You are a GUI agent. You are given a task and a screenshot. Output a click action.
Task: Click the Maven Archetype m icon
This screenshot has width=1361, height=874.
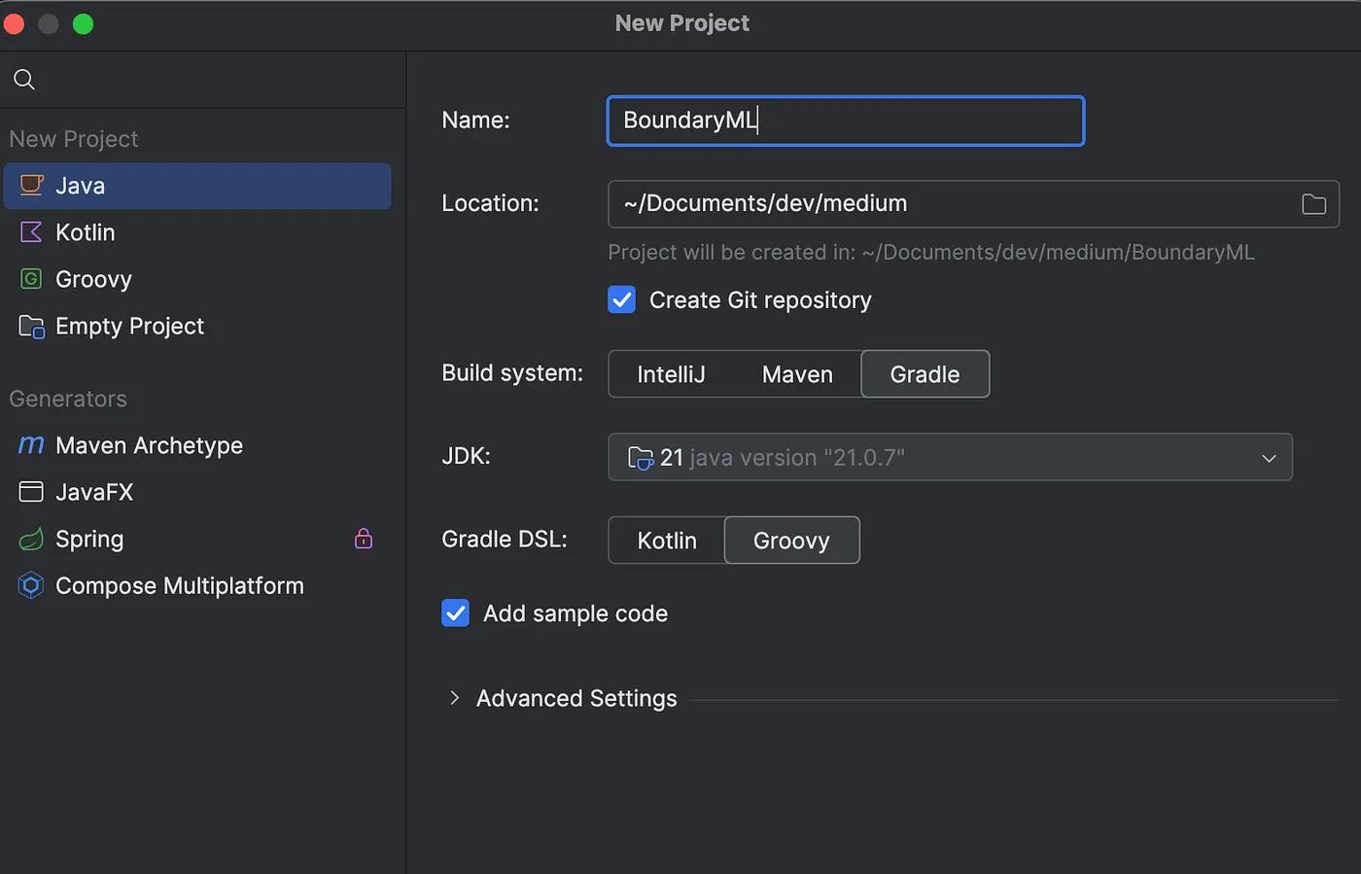(x=31, y=445)
